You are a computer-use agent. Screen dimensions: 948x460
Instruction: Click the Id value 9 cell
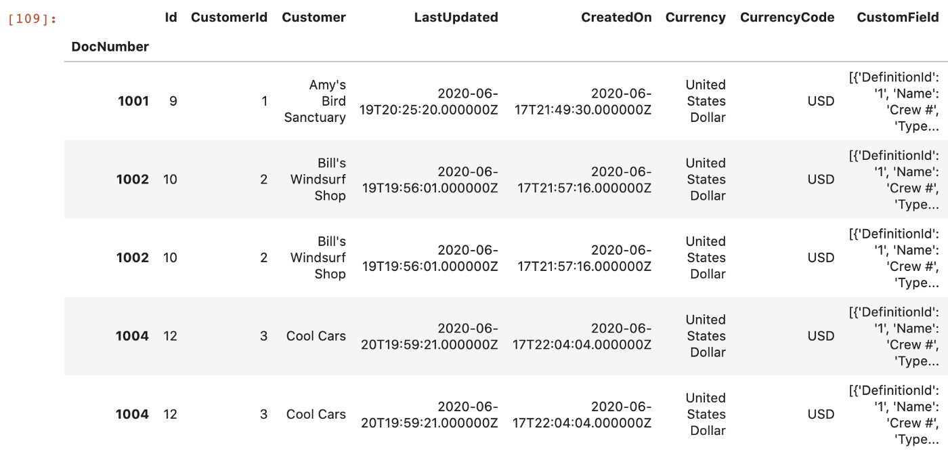tap(173, 102)
